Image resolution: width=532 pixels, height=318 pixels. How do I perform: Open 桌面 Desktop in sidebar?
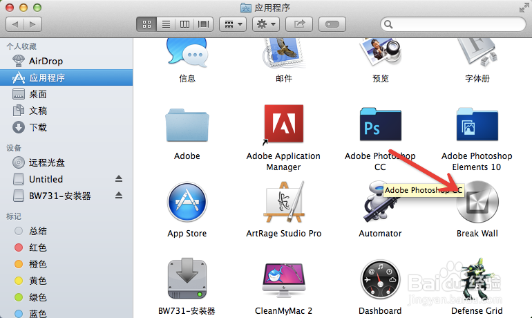66,94
